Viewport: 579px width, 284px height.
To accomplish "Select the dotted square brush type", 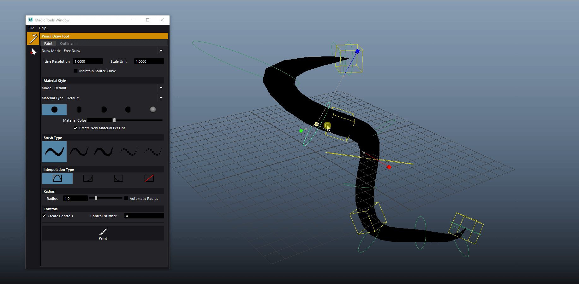I will [x=128, y=152].
